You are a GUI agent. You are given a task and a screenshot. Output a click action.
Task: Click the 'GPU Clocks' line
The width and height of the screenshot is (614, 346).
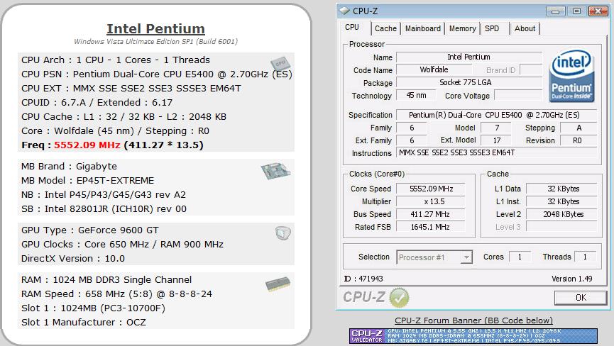click(122, 245)
